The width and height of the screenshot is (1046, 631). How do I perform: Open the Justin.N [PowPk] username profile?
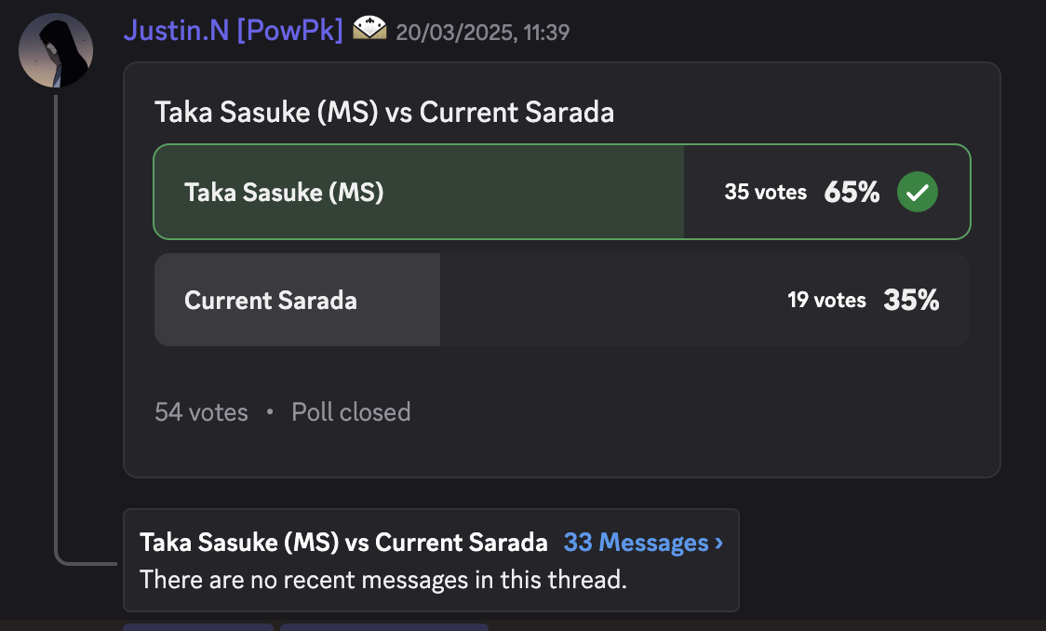233,31
